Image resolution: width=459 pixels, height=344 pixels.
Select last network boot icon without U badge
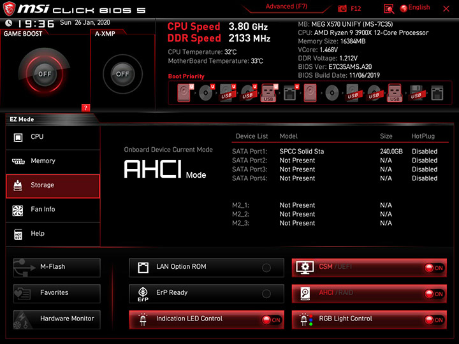[437, 93]
